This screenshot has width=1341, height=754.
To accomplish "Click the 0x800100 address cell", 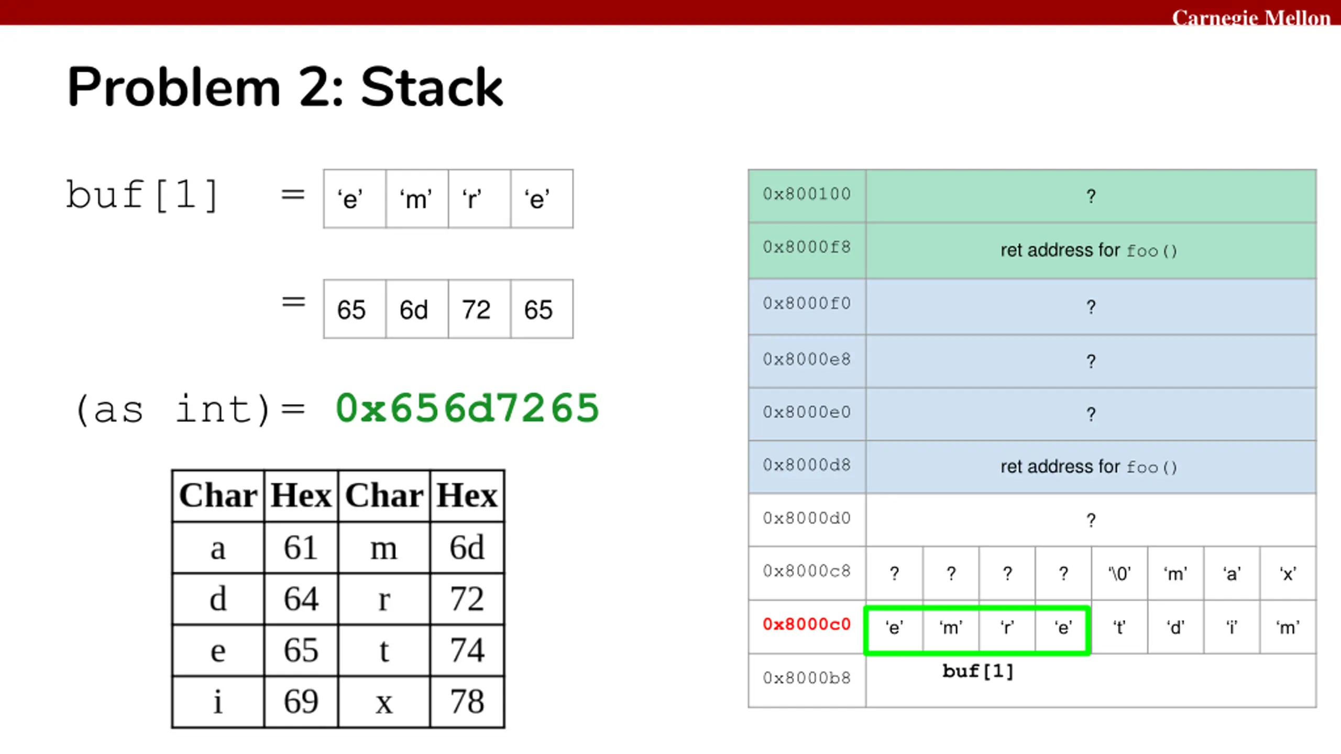I will [807, 195].
